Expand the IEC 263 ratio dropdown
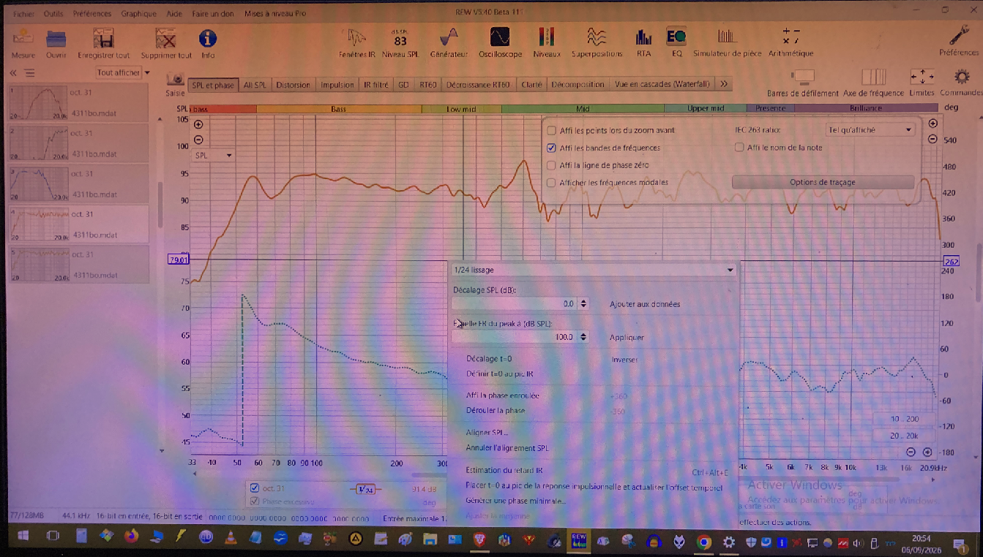Screen dimensions: 983x557 tap(870, 130)
